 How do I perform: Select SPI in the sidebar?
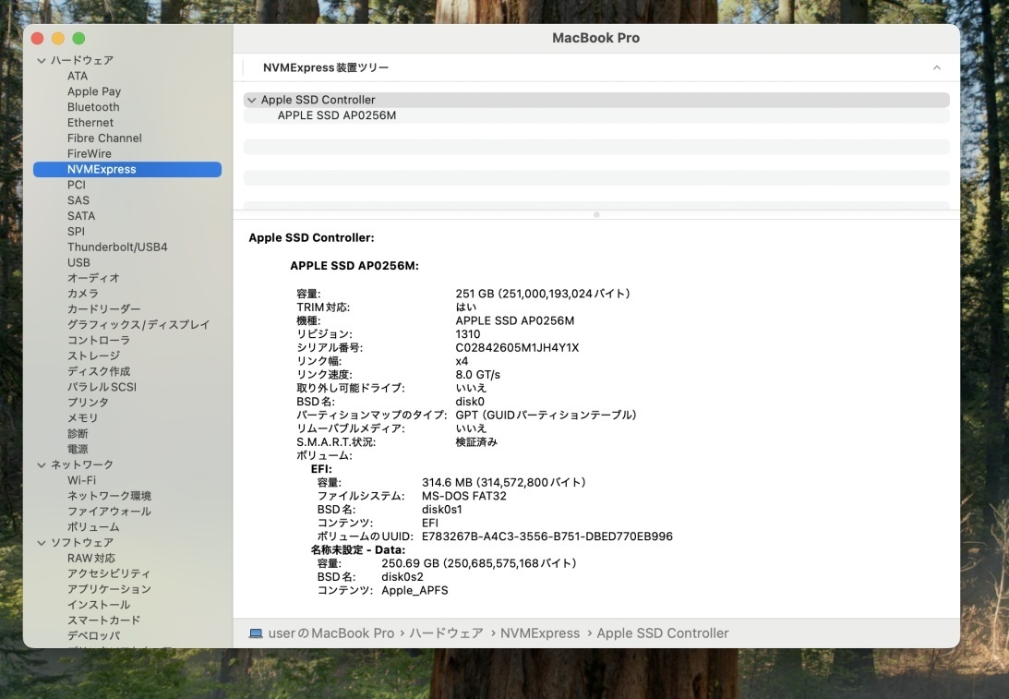(x=76, y=231)
